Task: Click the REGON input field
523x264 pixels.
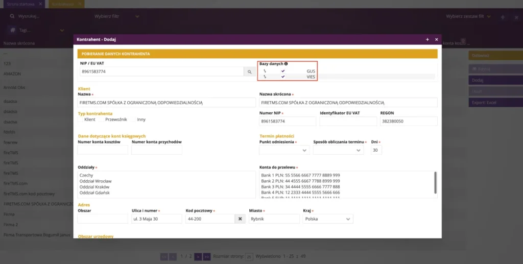Action: 409,122
